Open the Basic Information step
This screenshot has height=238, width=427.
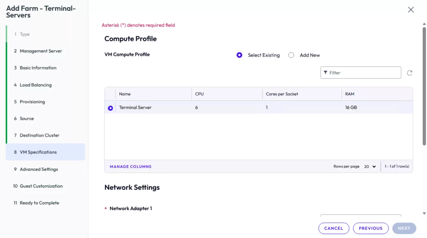coord(38,68)
